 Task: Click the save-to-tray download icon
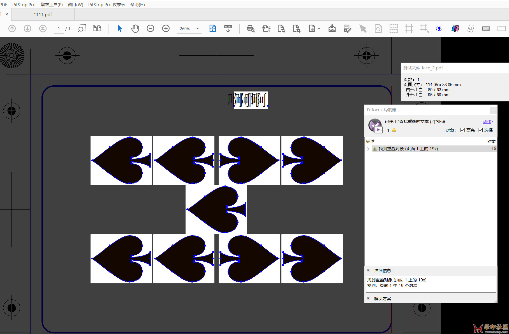(332, 29)
